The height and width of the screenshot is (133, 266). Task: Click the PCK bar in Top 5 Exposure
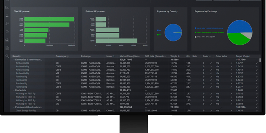(36, 30)
